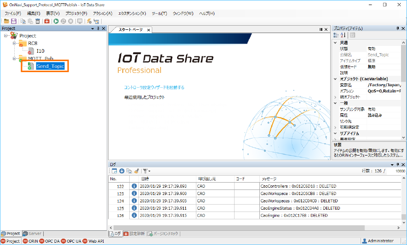
Task: Collapse the RC8 folder node
Action: (x=15, y=43)
